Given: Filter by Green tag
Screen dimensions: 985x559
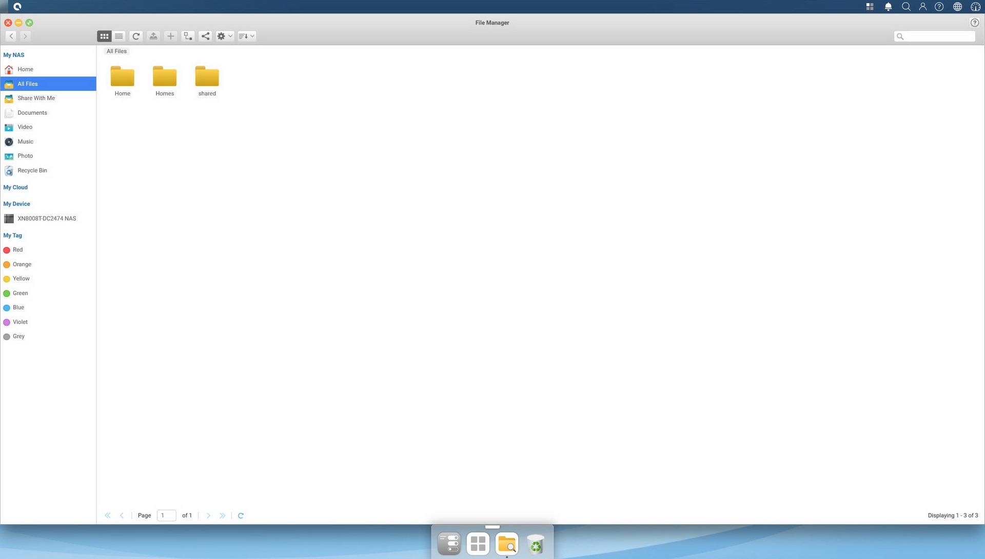Looking at the screenshot, I should tap(48, 293).
